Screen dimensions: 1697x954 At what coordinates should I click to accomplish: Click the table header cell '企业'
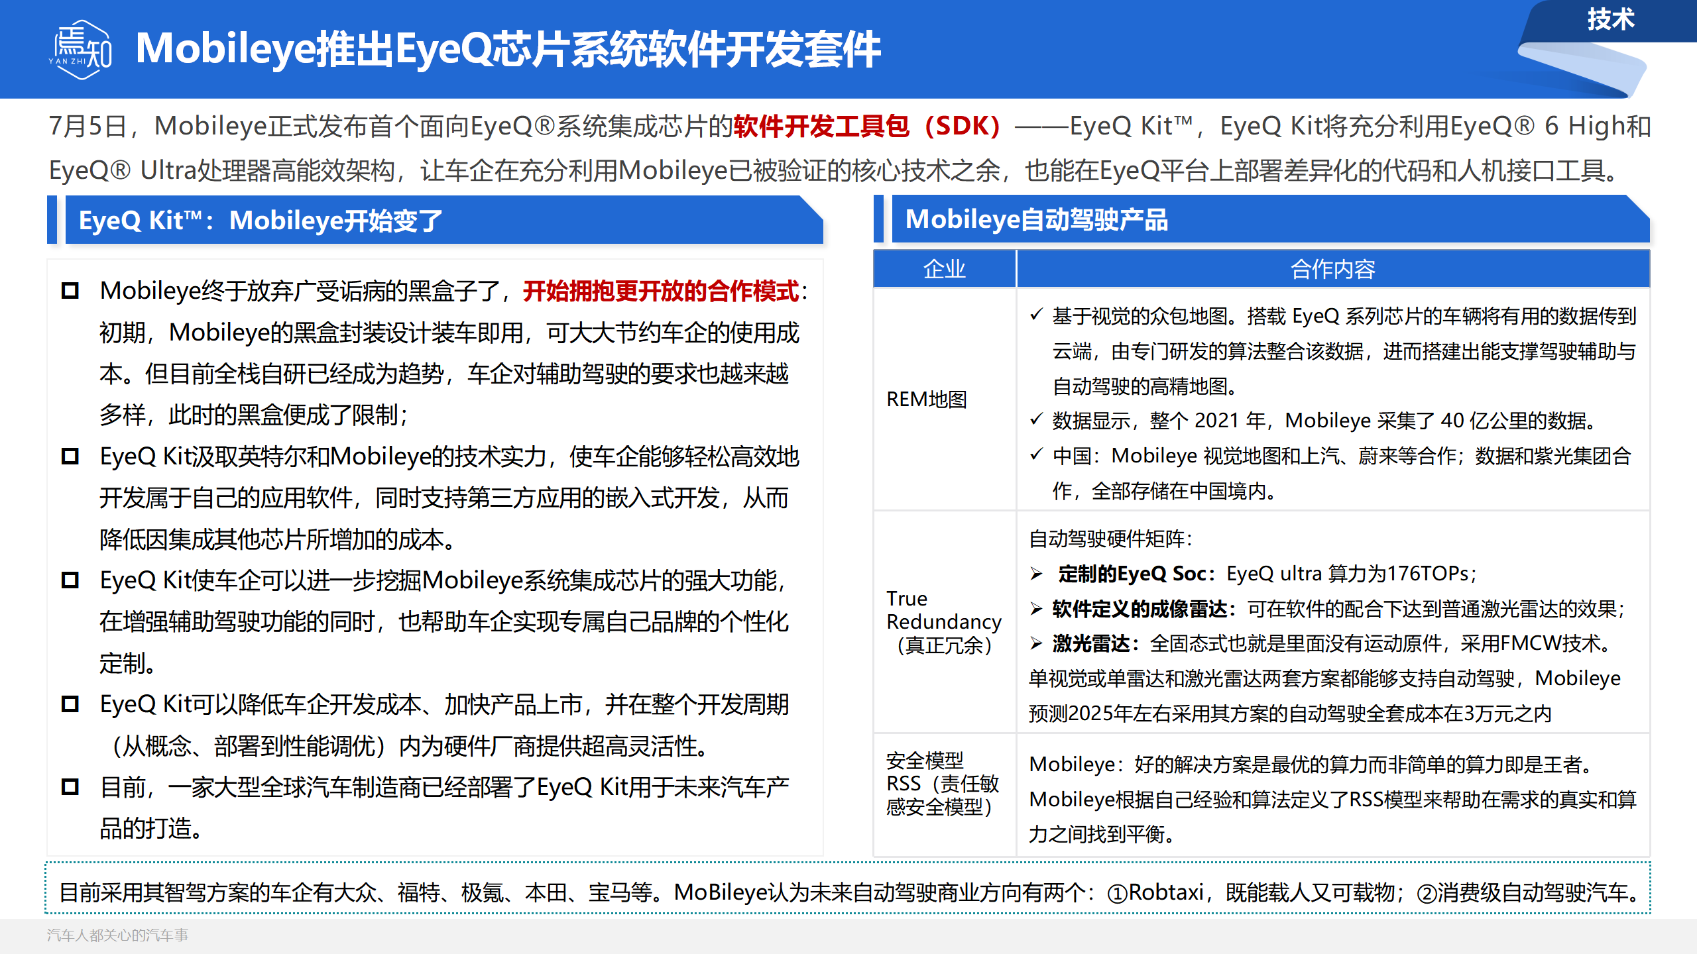coord(945,269)
